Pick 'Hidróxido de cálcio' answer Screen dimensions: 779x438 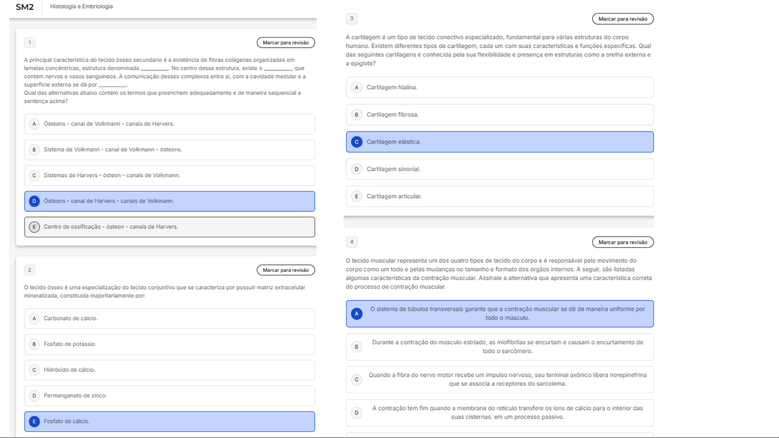[170, 370]
